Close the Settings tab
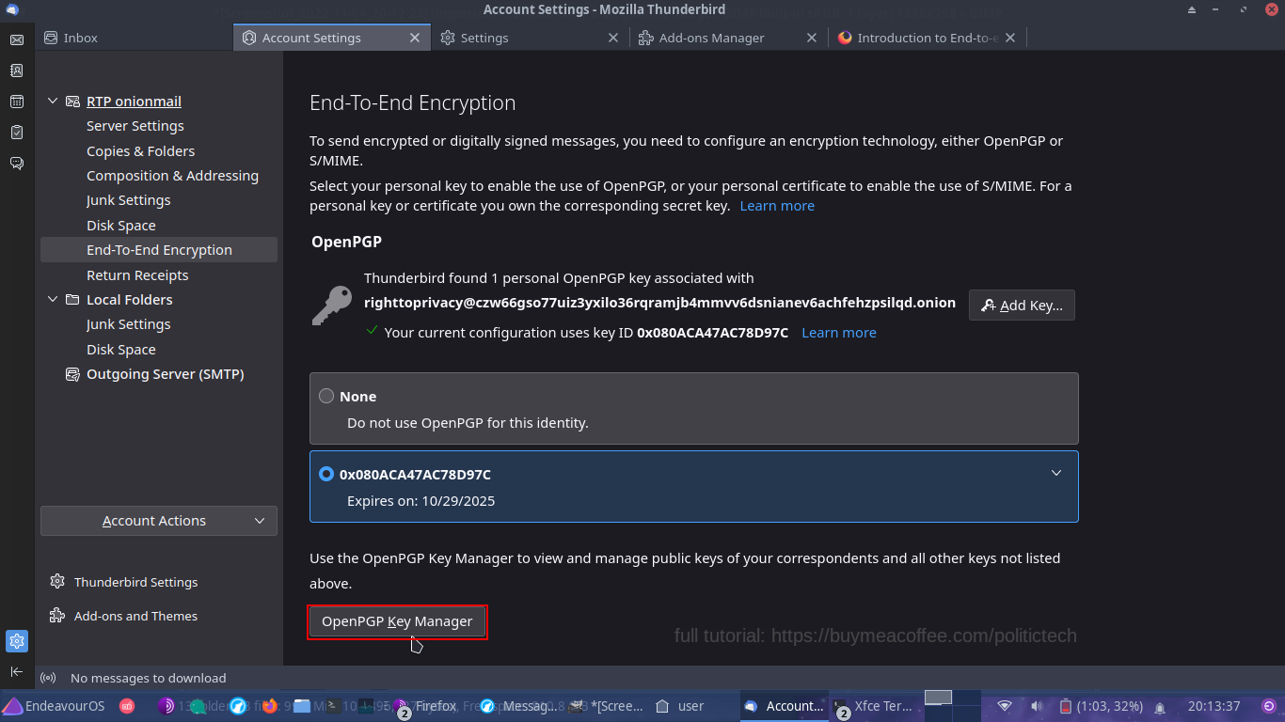Viewport: 1285px width, 722px height. pyautogui.click(x=613, y=38)
